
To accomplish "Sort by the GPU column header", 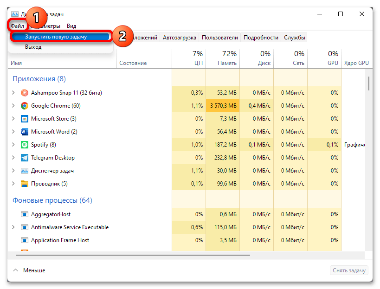I will point(324,59).
